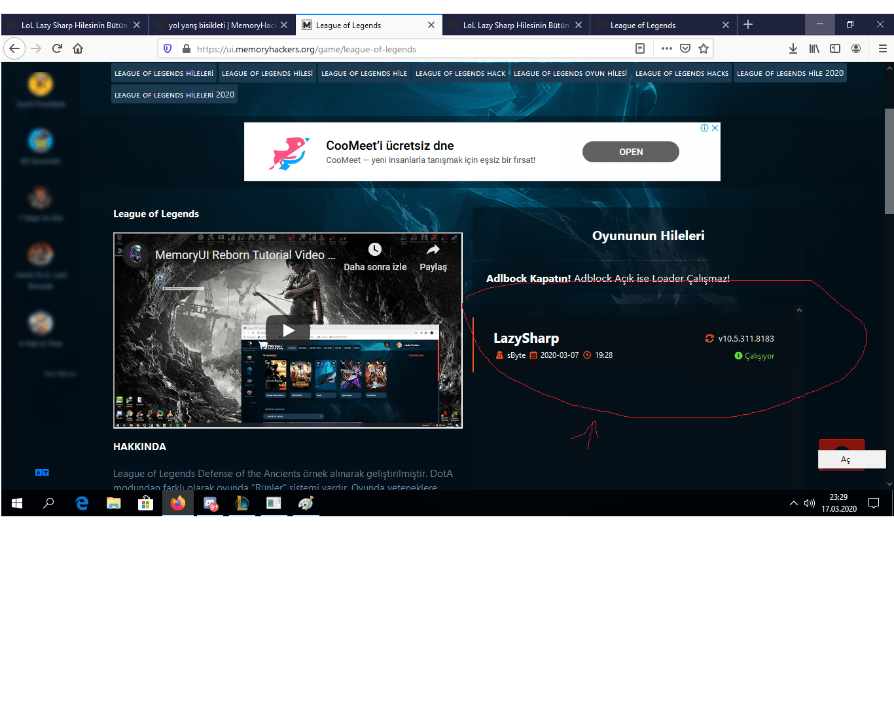Click LEAGUE OF LEGENDS HİLESİ tag
This screenshot has width=894, height=725.
point(267,73)
